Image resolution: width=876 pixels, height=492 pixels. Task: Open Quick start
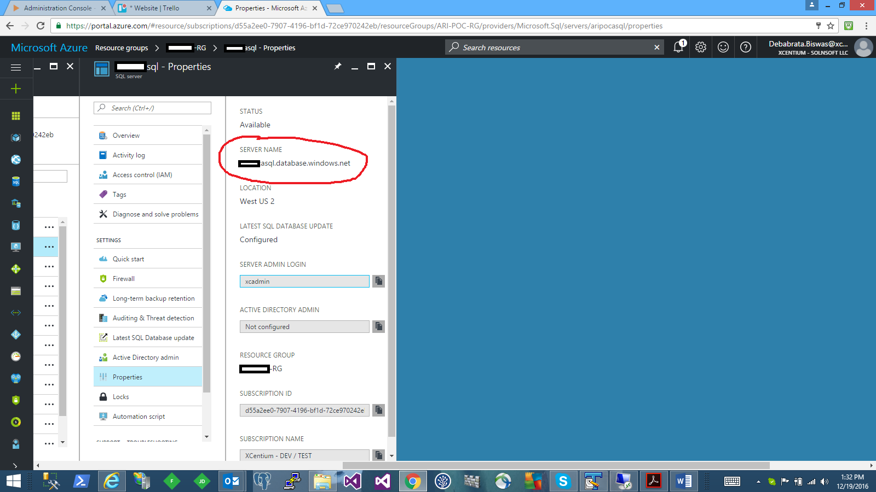pos(148,259)
